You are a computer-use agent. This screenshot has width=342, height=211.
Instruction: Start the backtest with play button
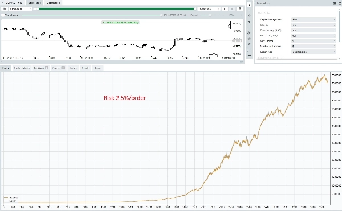(225, 9)
